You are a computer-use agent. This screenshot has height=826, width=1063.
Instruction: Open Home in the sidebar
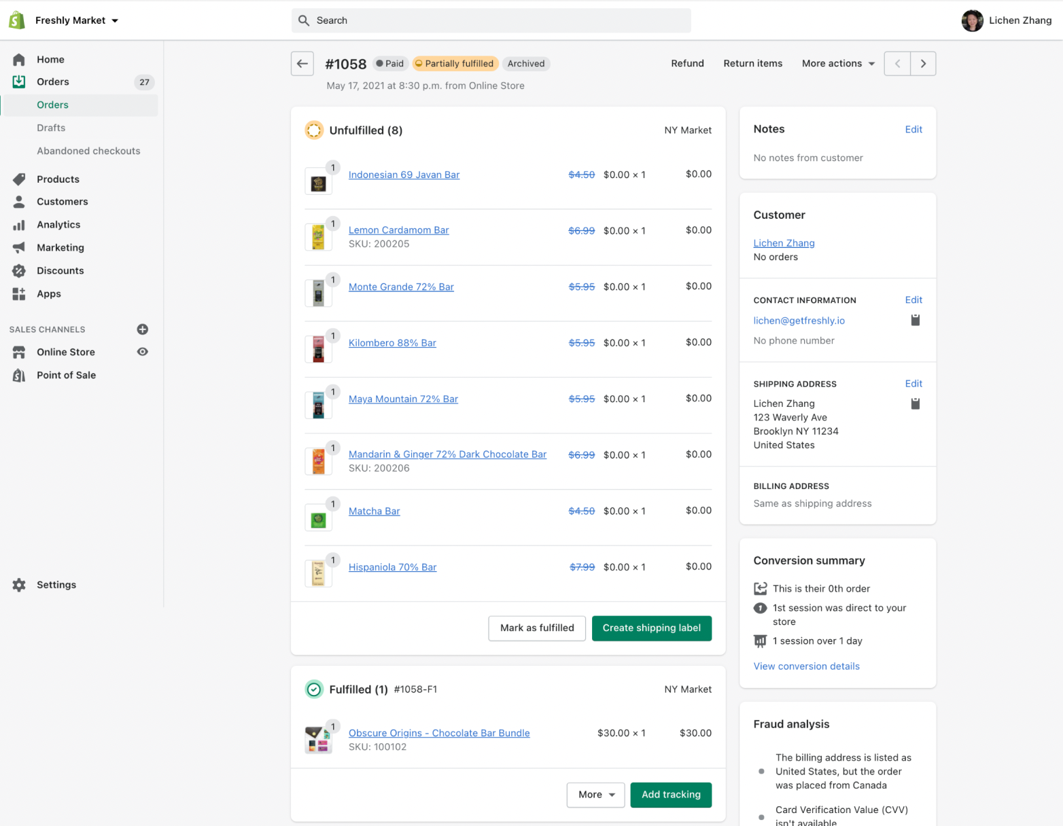50,60
